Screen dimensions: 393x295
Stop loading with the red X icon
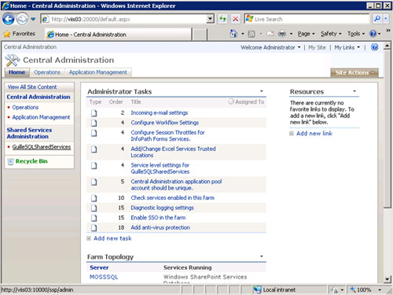236,19
